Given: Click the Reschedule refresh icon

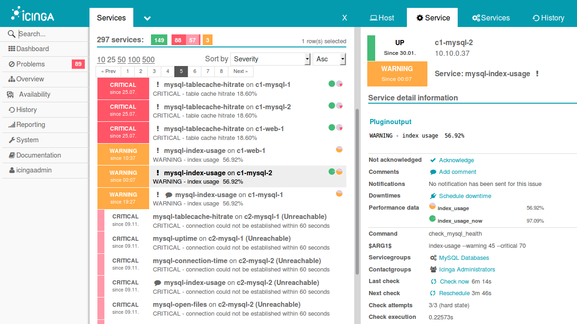Looking at the screenshot, I should [433, 293].
